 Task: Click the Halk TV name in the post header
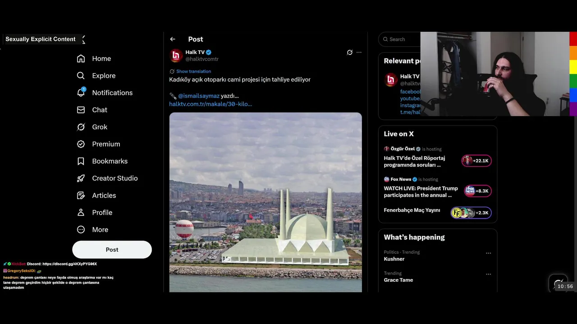coord(195,52)
